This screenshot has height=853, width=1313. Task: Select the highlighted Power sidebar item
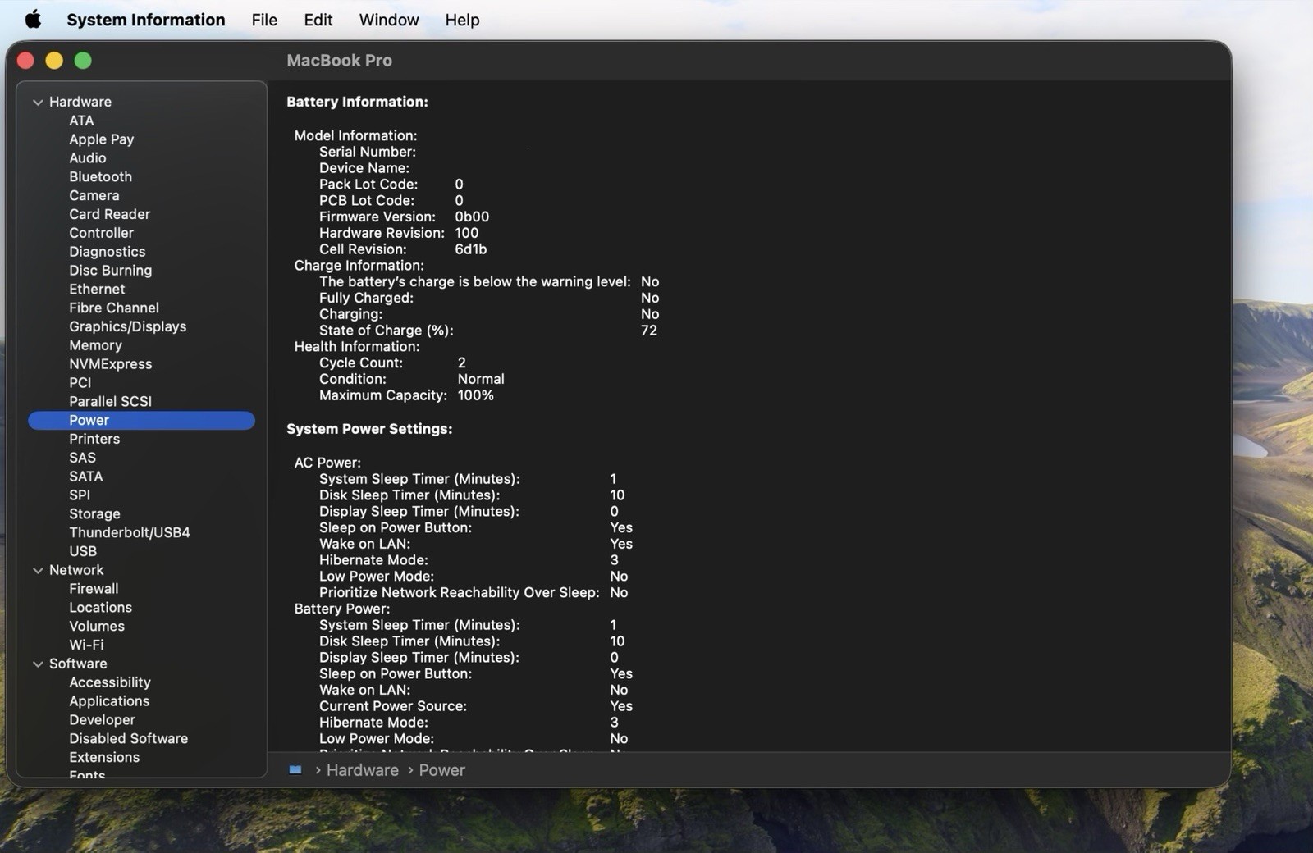click(x=141, y=421)
